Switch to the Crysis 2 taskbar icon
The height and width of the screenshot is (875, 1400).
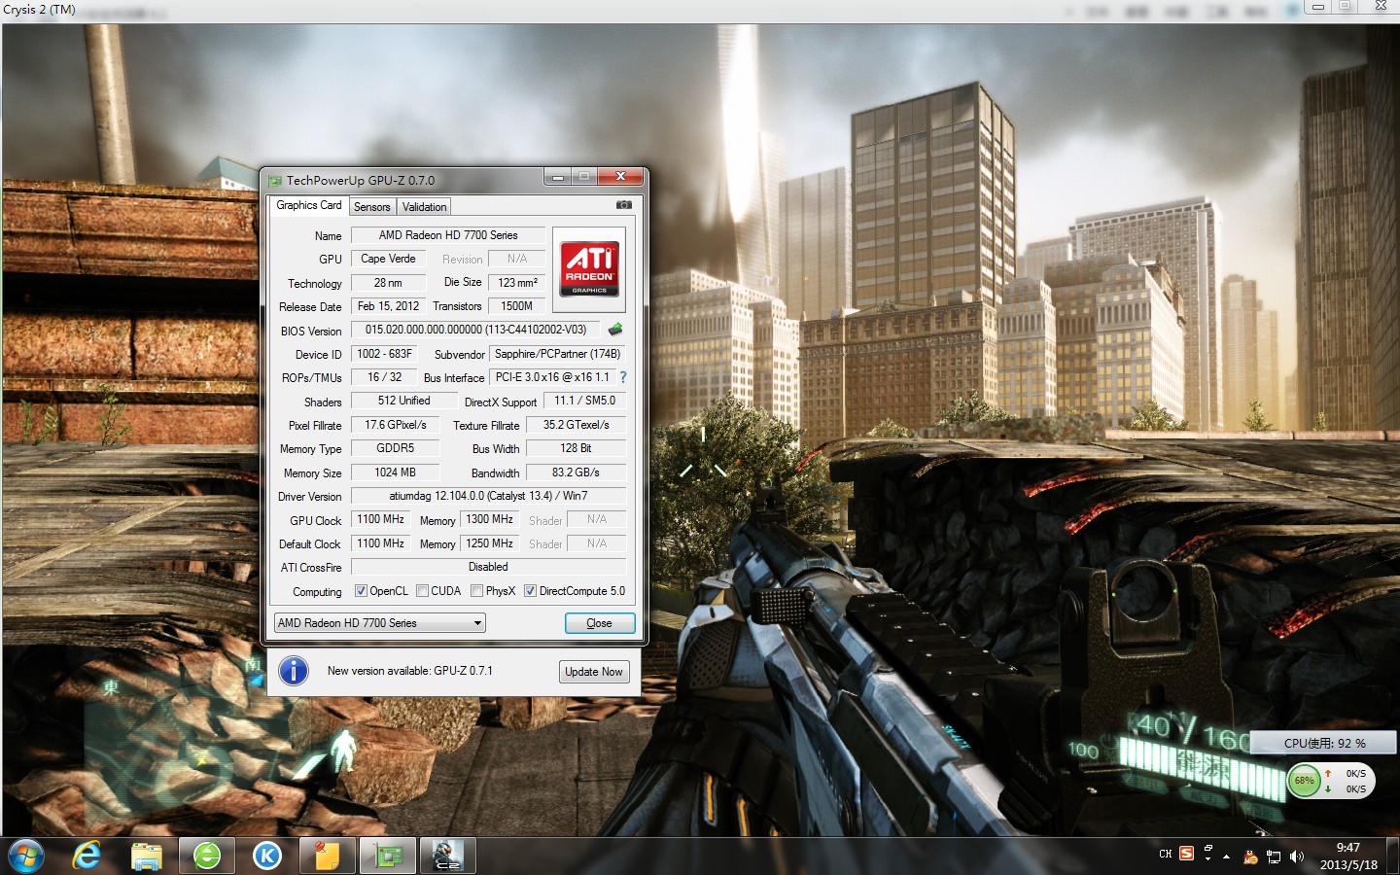pyautogui.click(x=448, y=857)
